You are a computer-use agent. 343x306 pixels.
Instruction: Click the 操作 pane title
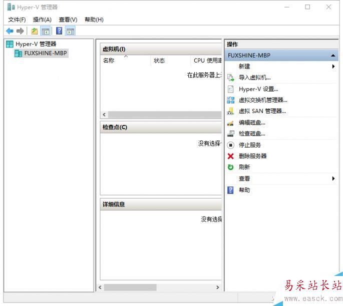pyautogui.click(x=232, y=44)
